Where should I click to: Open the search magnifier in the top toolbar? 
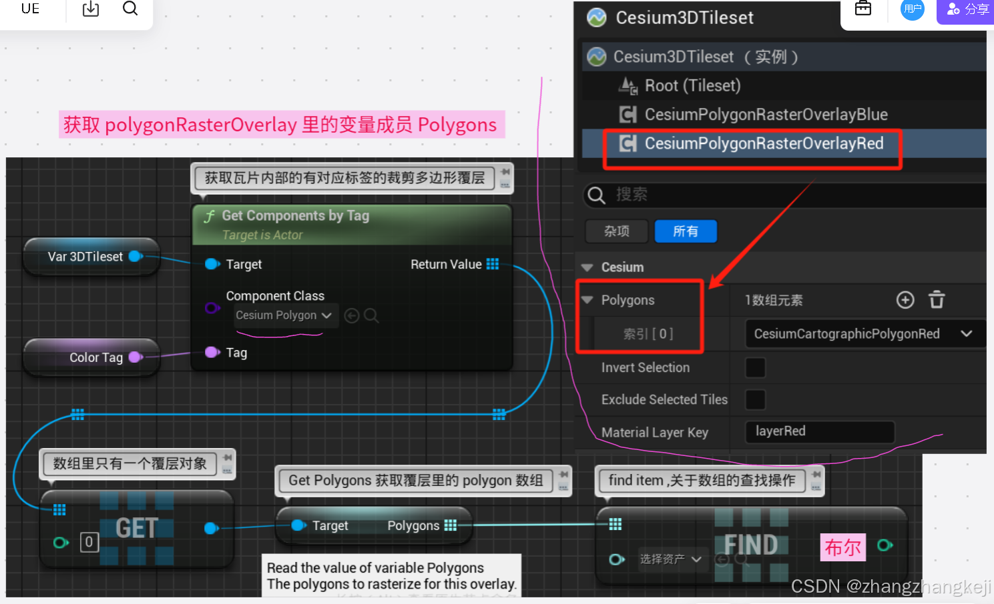130,9
